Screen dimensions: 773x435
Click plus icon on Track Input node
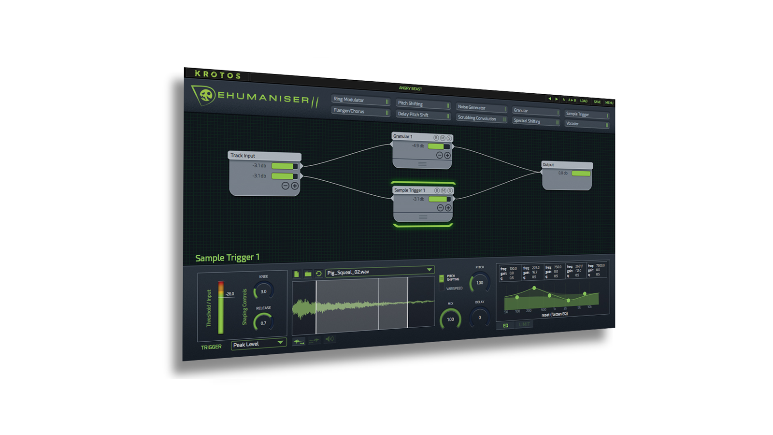[295, 186]
